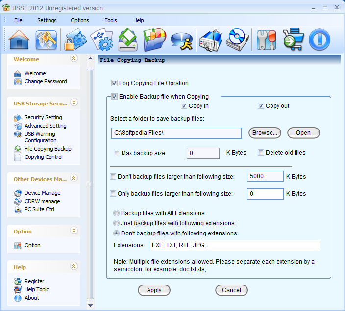Enable Don't backup files larger than size
Screen dimensions: 345x311
(113, 177)
